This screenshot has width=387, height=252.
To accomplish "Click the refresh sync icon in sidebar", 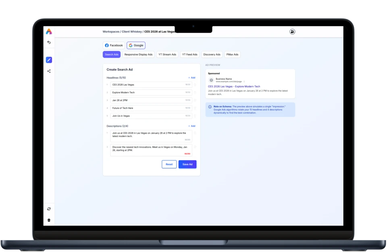I will 49,209.
